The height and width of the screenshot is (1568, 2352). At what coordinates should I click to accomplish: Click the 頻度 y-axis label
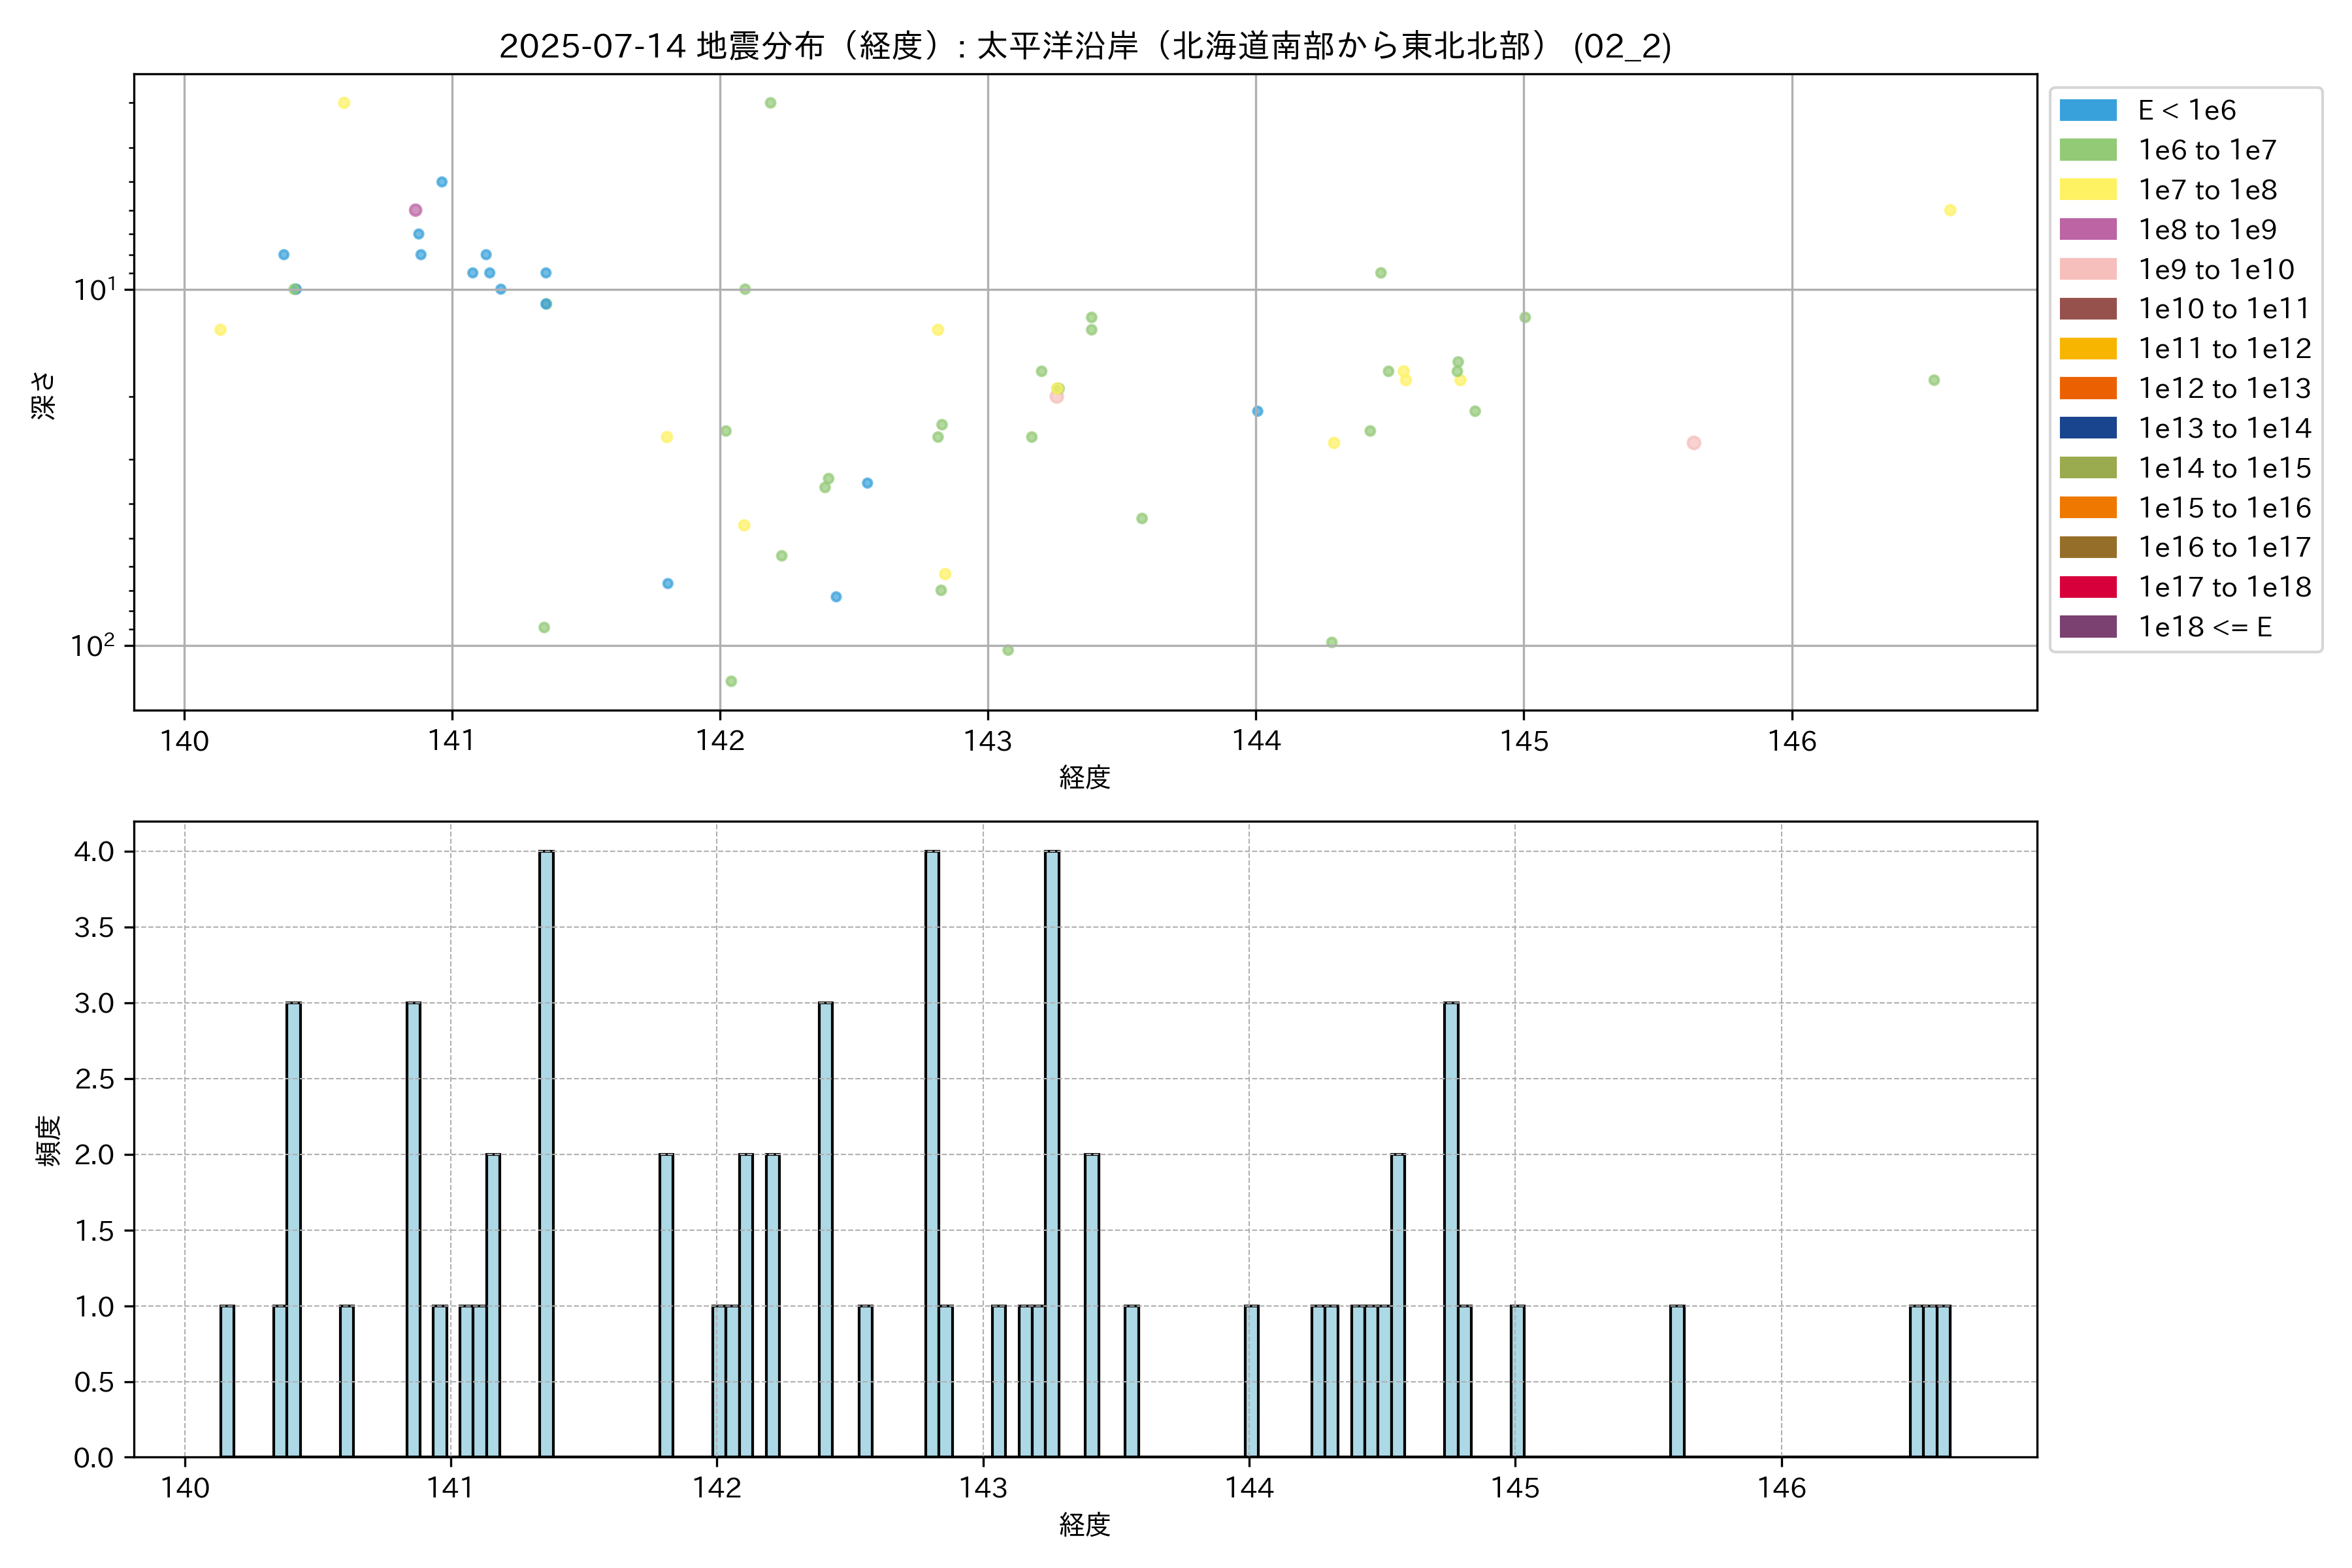pos(47,1140)
